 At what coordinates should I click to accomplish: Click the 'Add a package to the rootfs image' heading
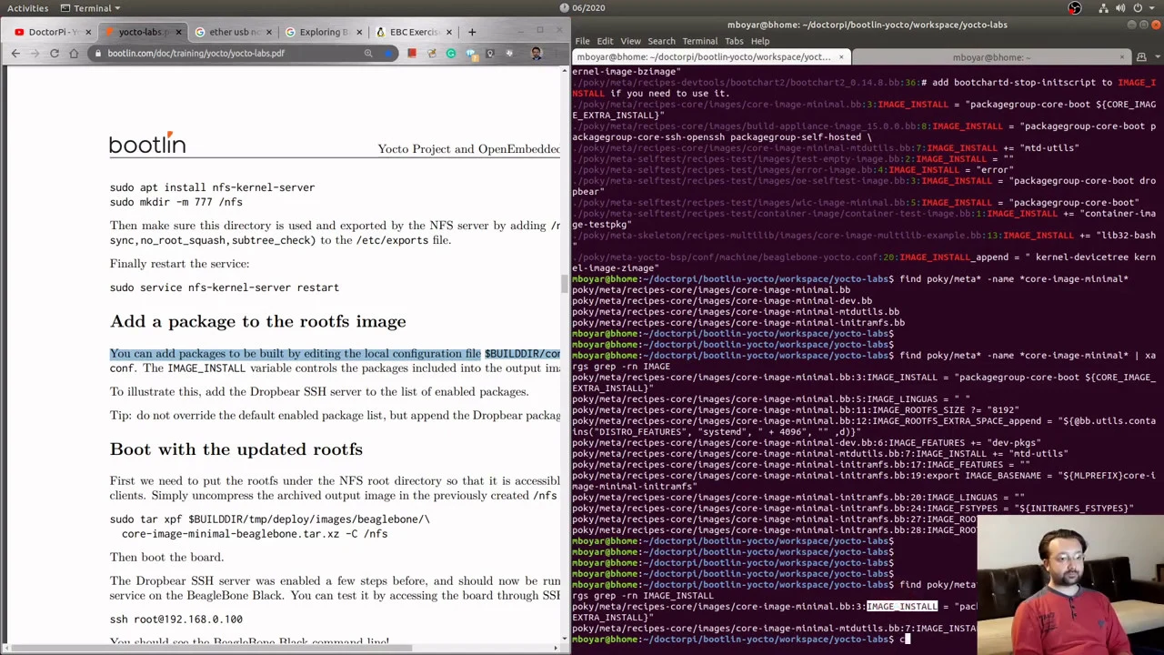click(x=257, y=321)
